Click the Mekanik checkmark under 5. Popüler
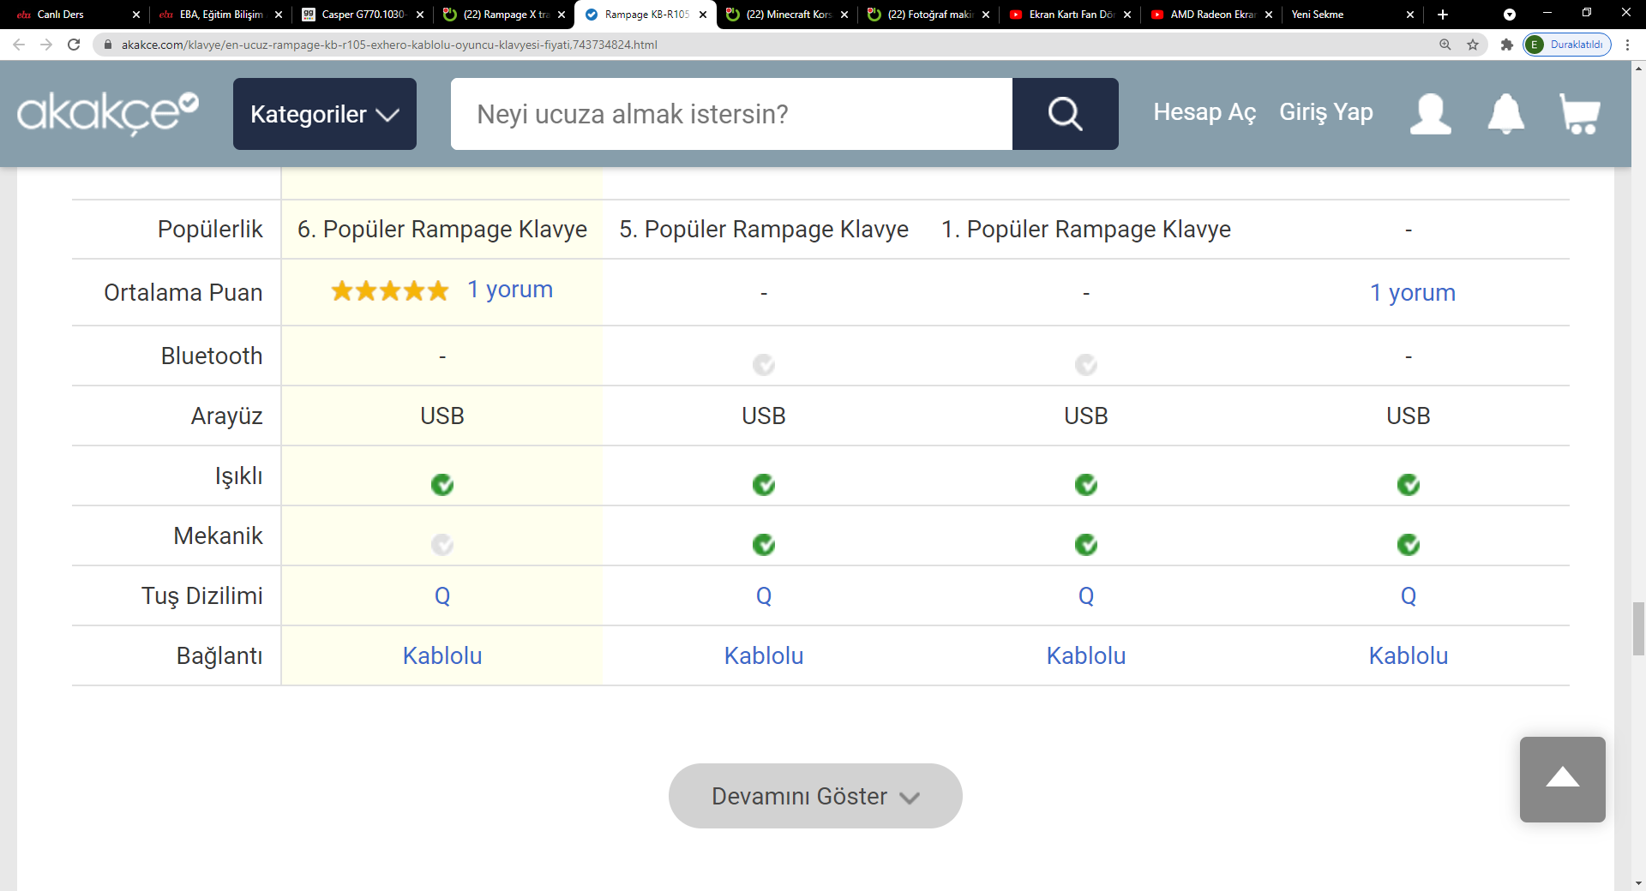 764,545
